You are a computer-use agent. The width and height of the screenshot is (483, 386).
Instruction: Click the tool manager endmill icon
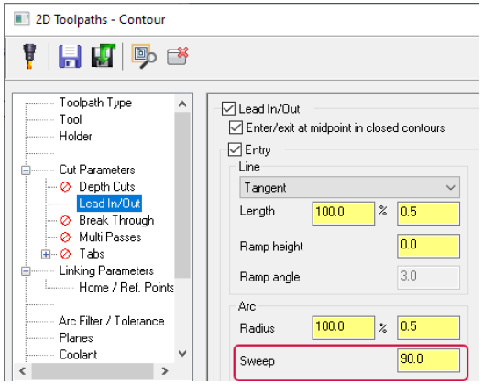pyautogui.click(x=29, y=56)
